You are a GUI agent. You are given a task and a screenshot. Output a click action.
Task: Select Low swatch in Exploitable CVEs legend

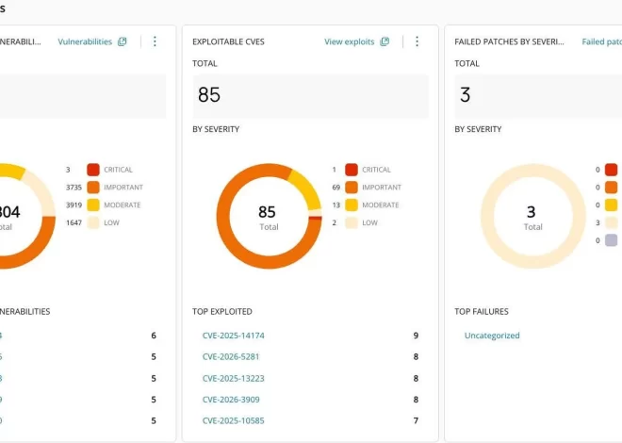coord(352,222)
